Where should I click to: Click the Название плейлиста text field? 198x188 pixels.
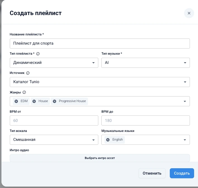pos(100,44)
